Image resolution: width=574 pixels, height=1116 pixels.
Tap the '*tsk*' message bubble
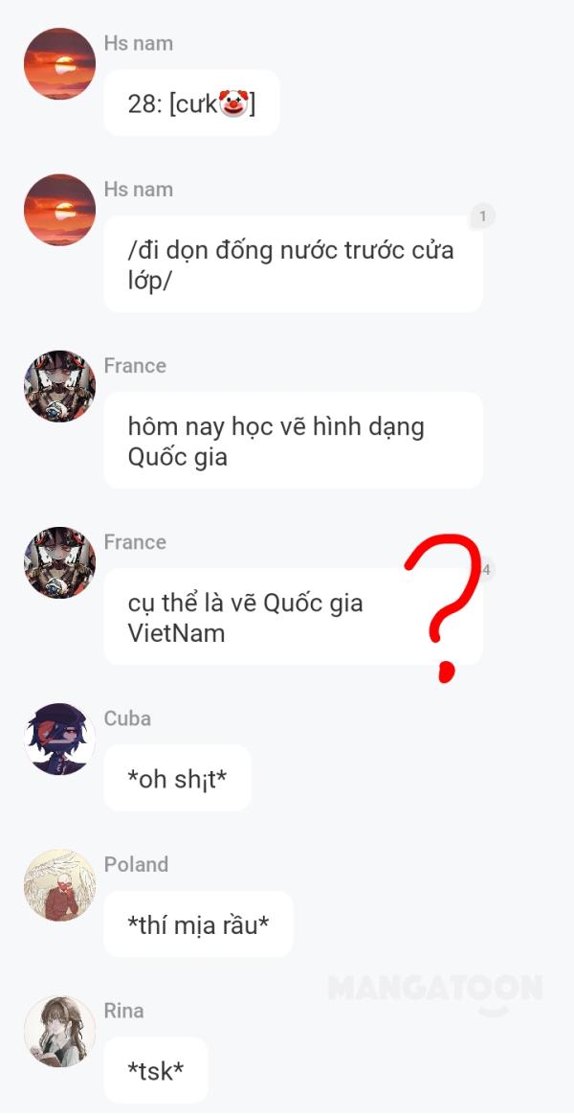pos(156,1070)
